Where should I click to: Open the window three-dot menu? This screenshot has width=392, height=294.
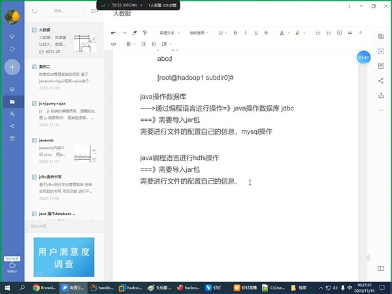pyautogui.click(x=349, y=7)
